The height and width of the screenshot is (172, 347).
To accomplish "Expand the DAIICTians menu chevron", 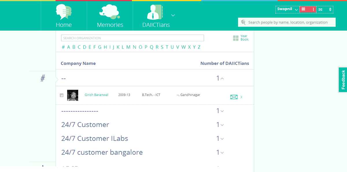I will [173, 15].
